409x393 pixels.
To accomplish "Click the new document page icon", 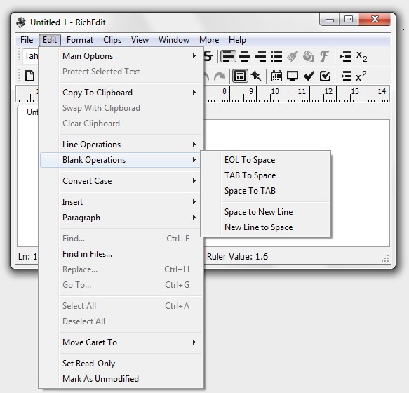I will [x=29, y=76].
